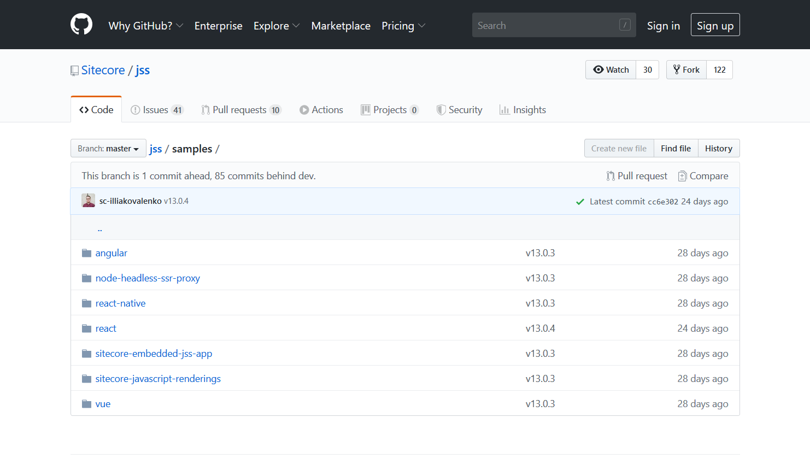Click the Sign up button
810x476 pixels.
coord(715,25)
